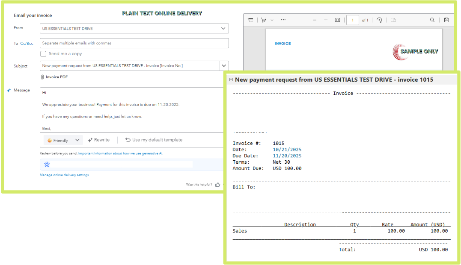Open the Invoice PDF attachment
Screen dimensions: 461x265
click(57, 77)
